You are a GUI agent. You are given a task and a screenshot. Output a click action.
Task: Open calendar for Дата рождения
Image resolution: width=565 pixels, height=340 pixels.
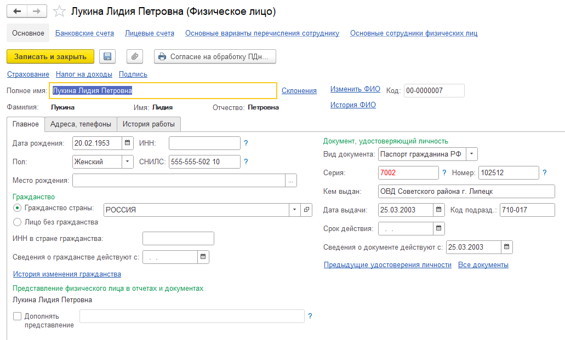tap(128, 143)
